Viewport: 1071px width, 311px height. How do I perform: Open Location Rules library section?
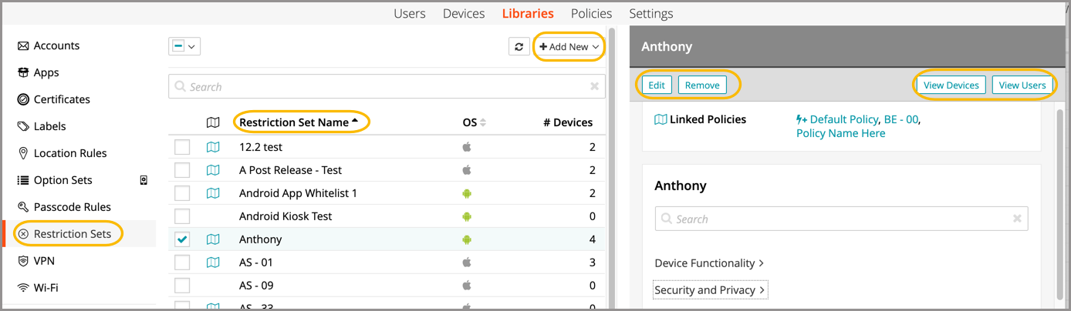pos(69,153)
